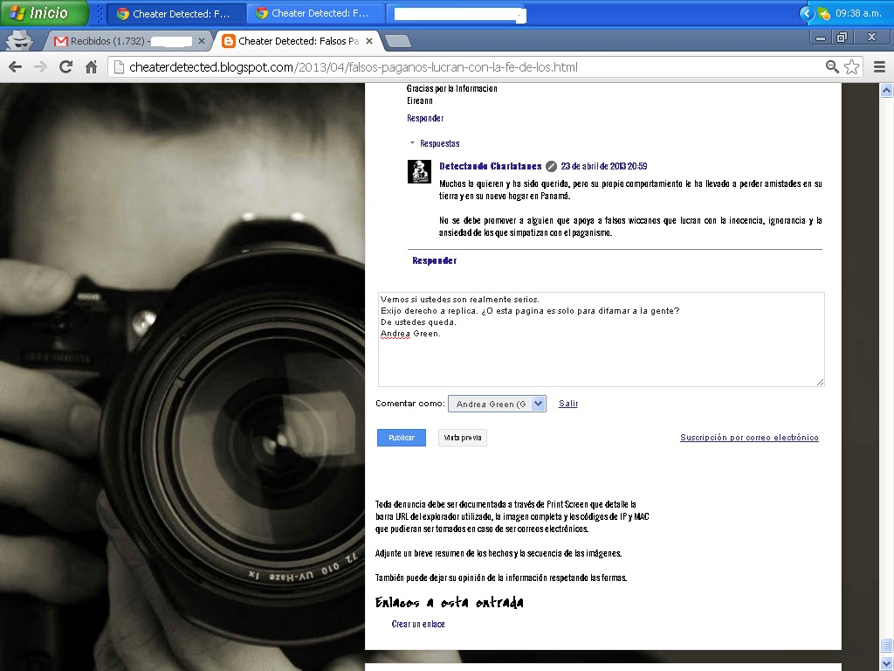This screenshot has width=894, height=671.
Task: Click the clock showing 09:38 a.m.
Action: [859, 13]
